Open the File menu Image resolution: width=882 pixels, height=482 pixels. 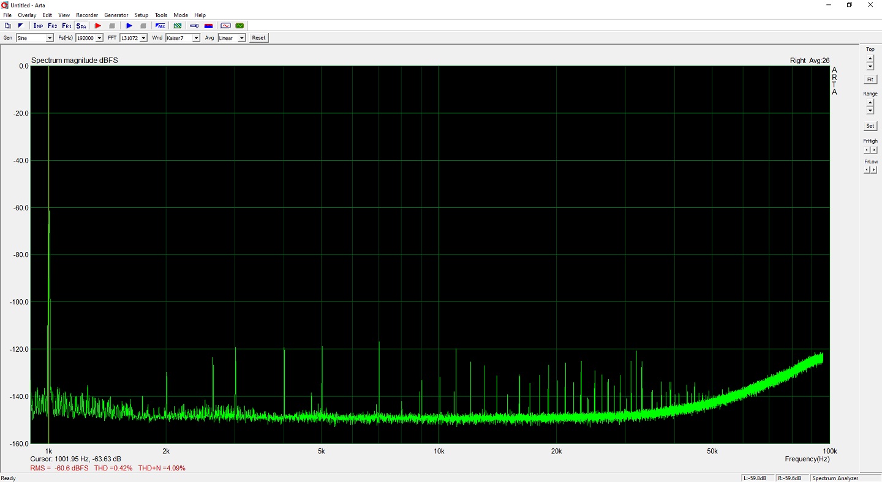pos(7,15)
